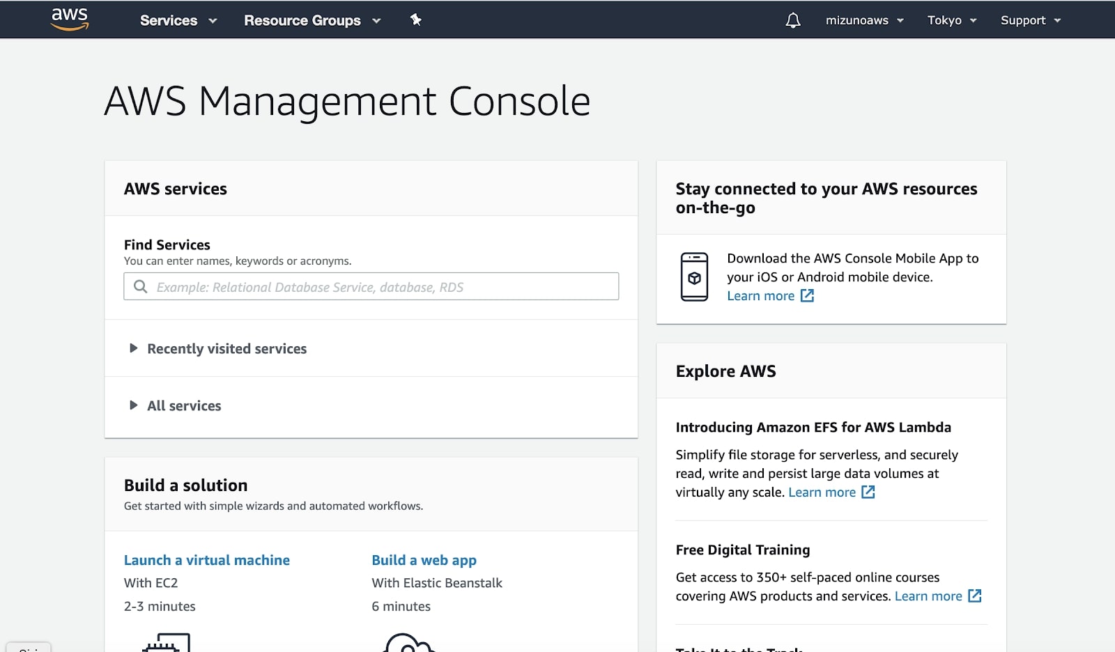Open the mizunoaws account dropdown
1115x652 pixels.
[x=865, y=20]
